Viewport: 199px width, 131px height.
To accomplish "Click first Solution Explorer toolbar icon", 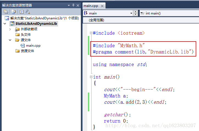I will [6, 12].
